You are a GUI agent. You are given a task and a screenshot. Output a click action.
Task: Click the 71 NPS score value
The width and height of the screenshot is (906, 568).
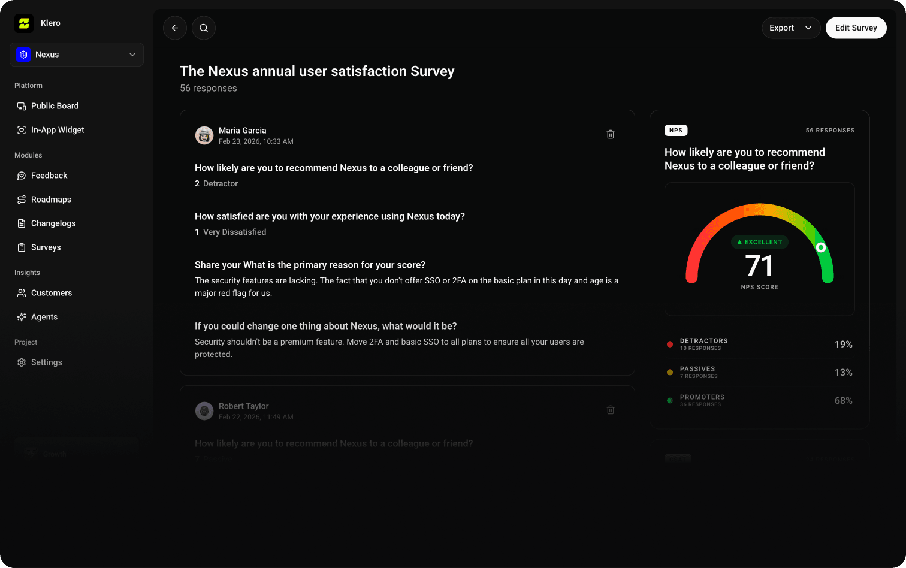click(x=759, y=265)
